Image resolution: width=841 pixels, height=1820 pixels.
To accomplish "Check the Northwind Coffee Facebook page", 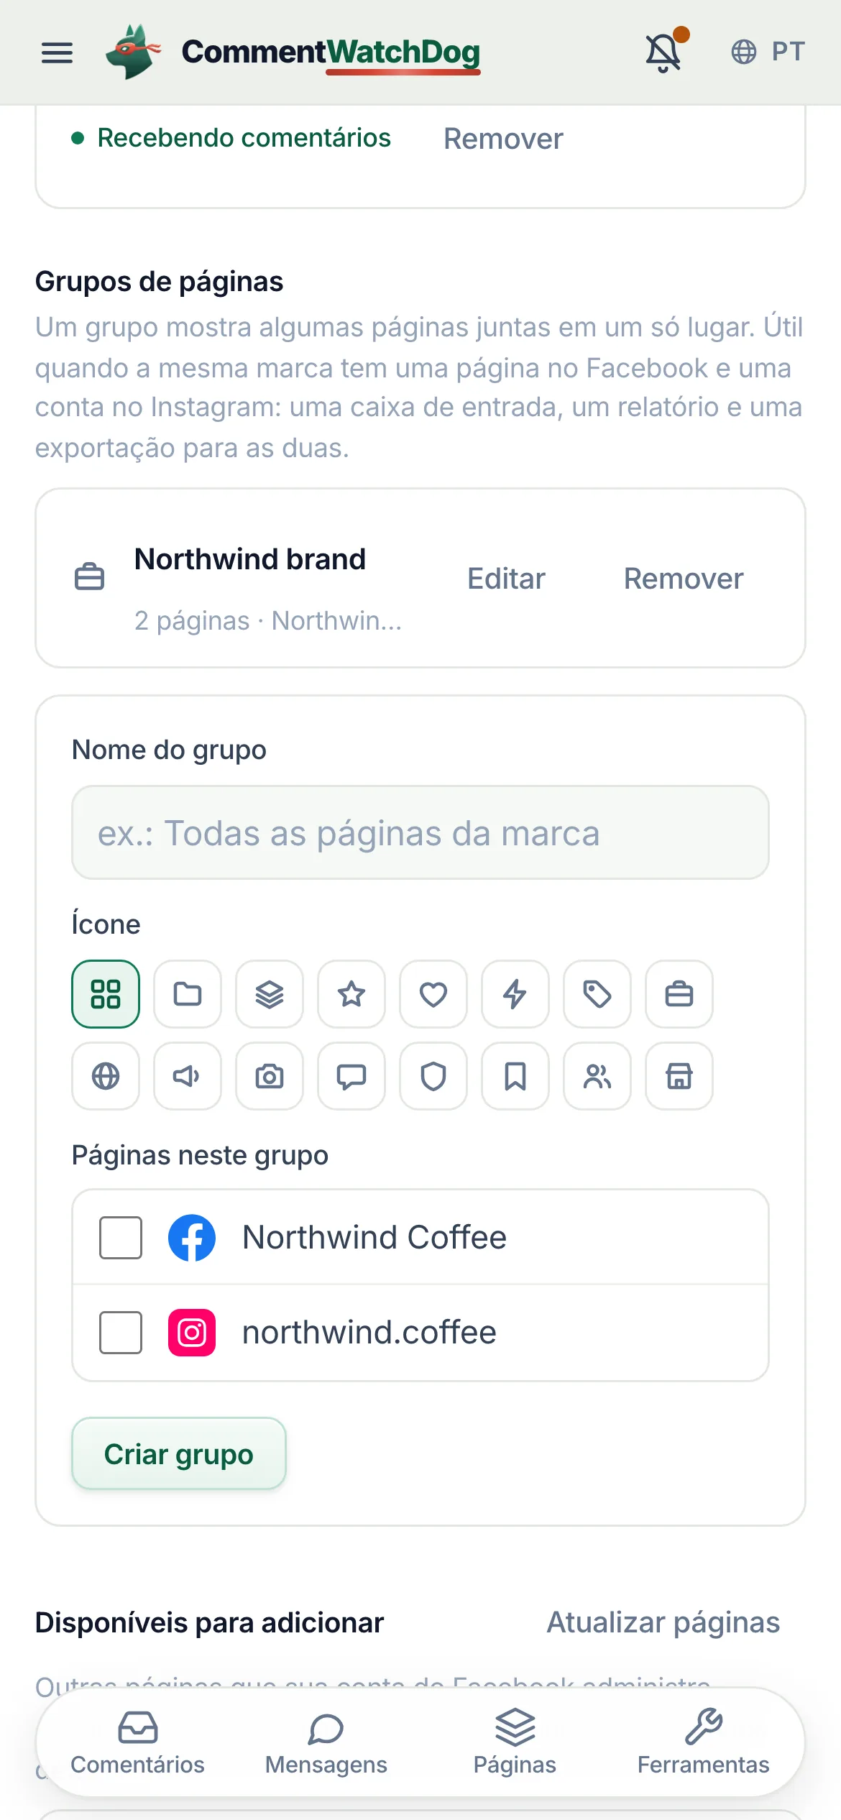I will click(121, 1238).
